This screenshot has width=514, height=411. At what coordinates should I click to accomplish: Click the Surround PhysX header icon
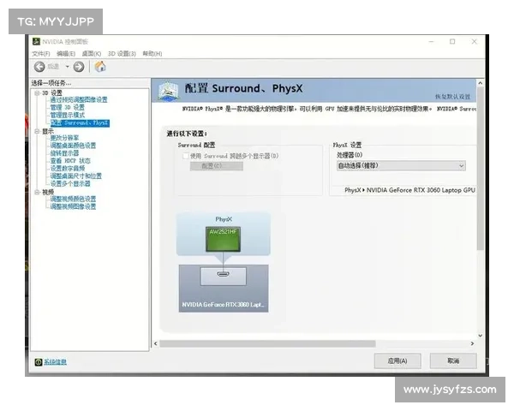click(x=169, y=91)
